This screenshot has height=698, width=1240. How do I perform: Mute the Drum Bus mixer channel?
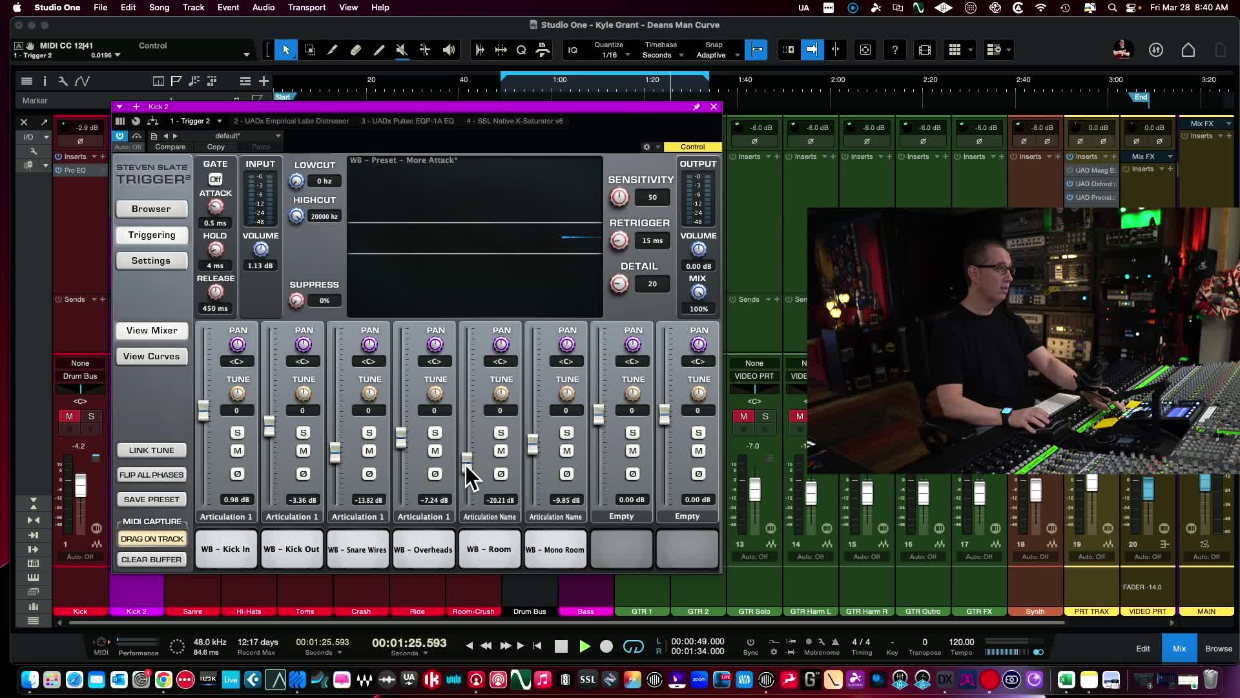click(x=69, y=416)
